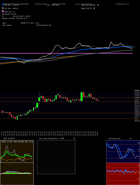Click the '50 Day' moving average label
The image size is (140, 185).
[11, 8]
